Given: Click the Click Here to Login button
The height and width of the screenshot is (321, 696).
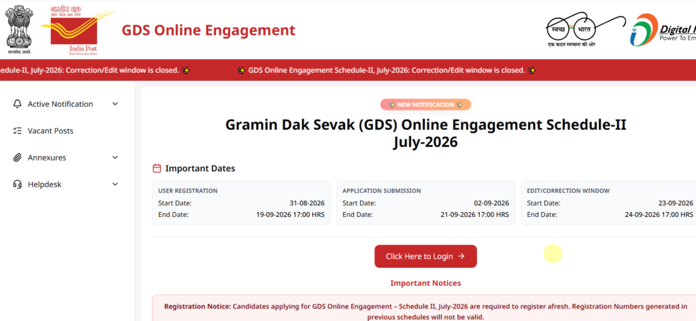Looking at the screenshot, I should click(425, 256).
